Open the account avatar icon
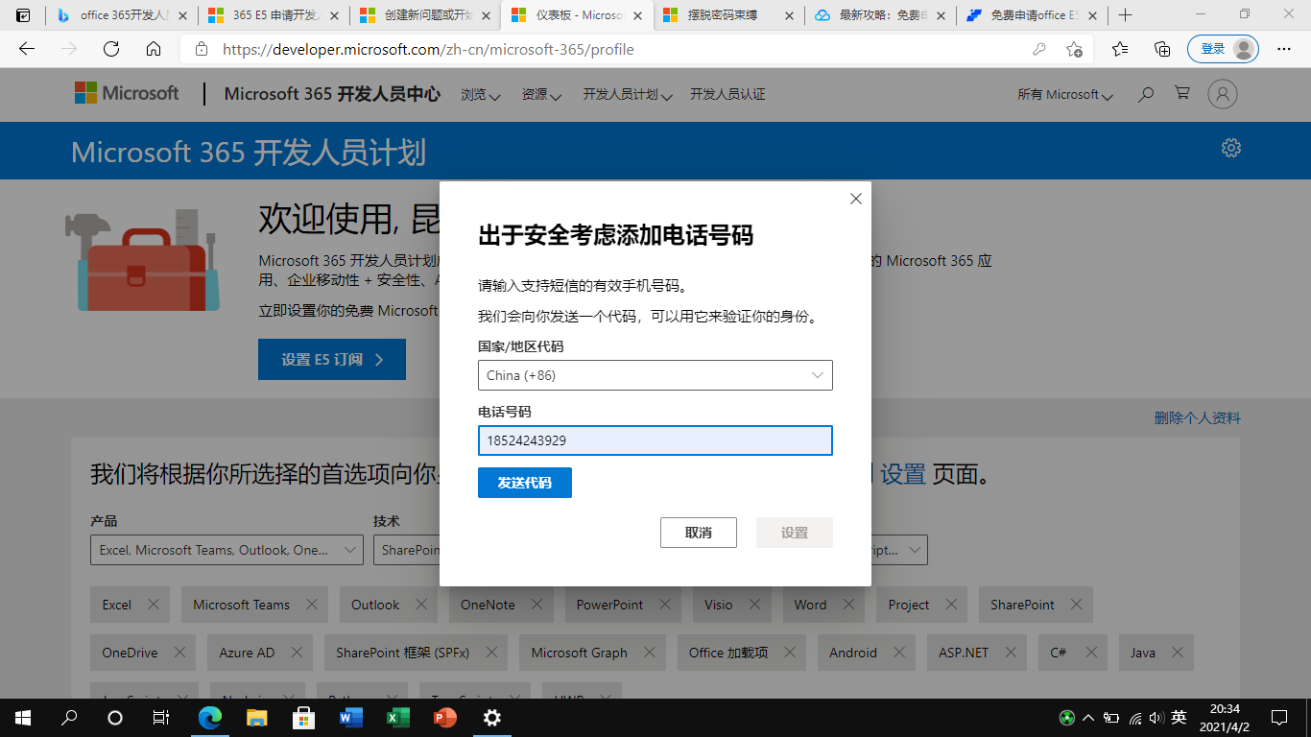1311x737 pixels. [x=1223, y=94]
